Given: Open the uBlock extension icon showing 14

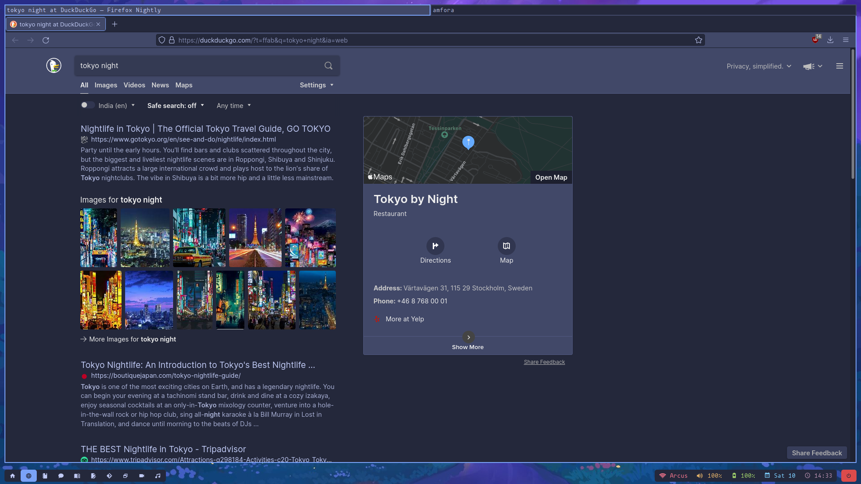Looking at the screenshot, I should tap(816, 39).
